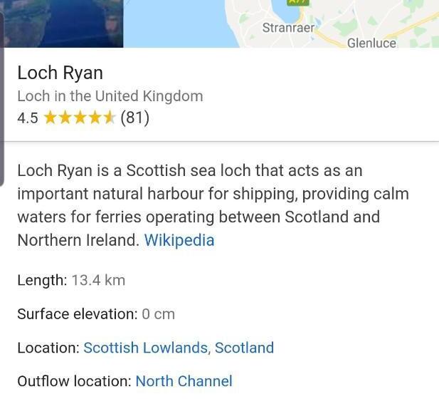Select the Stranraer label on the map

tap(288, 28)
